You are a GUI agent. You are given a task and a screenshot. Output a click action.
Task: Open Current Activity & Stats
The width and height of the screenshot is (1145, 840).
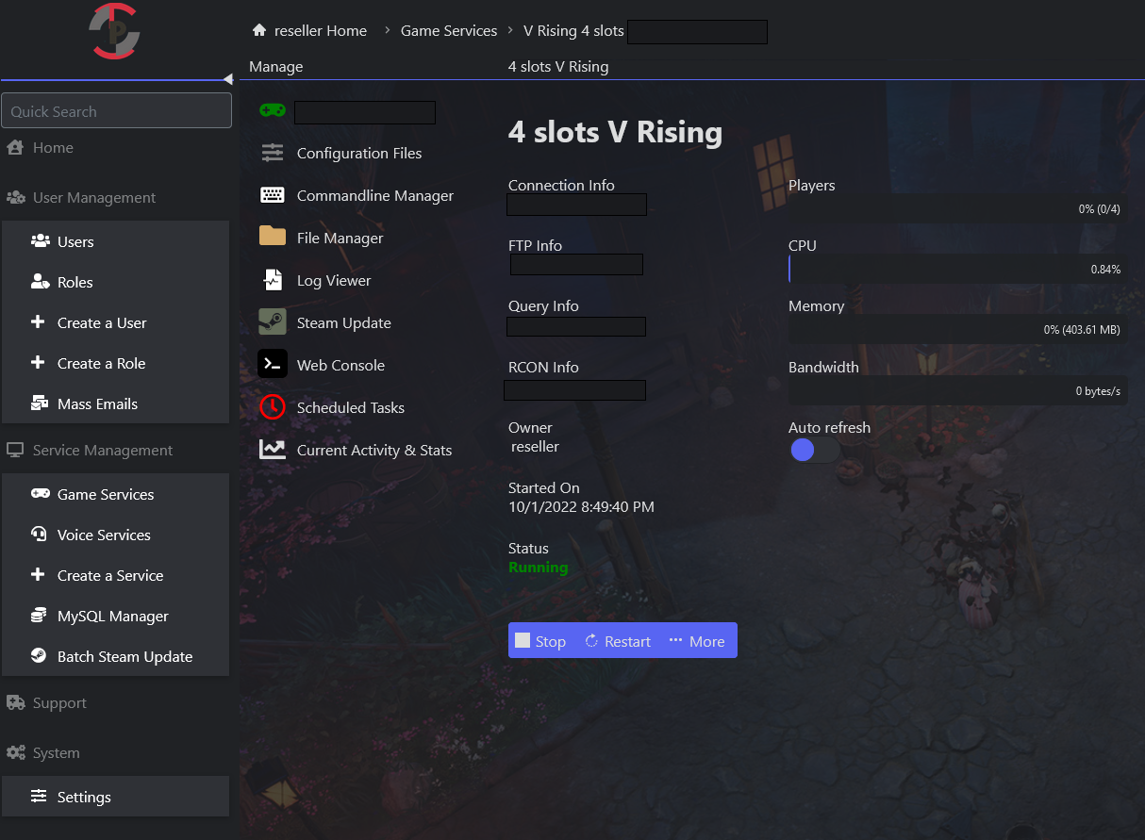374,451
